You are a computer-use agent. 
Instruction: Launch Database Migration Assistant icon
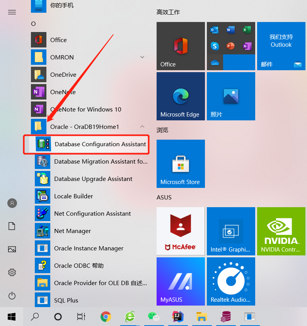(x=43, y=161)
